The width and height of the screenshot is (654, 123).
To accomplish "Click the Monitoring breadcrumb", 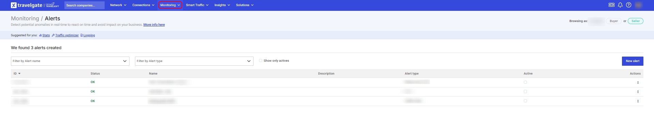I will click(x=25, y=19).
